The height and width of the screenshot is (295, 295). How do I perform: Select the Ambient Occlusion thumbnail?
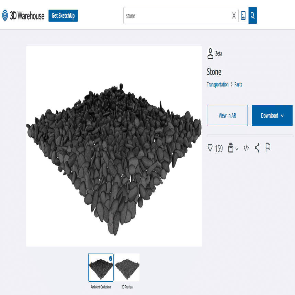point(101,267)
